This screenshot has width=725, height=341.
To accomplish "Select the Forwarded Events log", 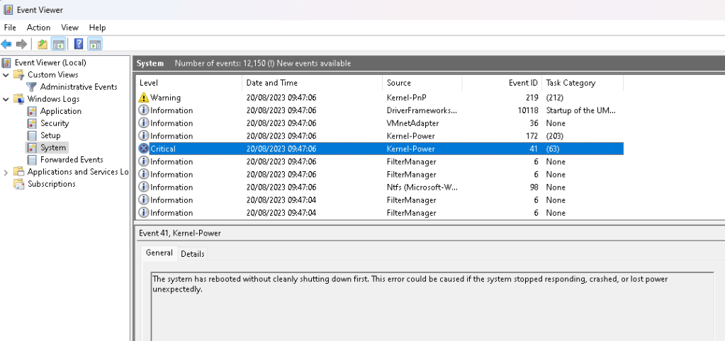I will [x=72, y=160].
